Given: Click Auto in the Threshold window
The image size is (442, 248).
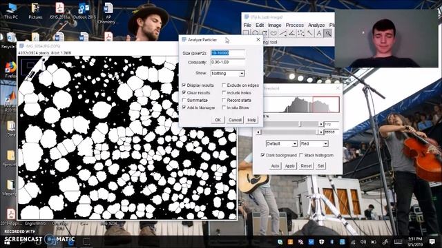Looking at the screenshot, I should coord(275,166).
